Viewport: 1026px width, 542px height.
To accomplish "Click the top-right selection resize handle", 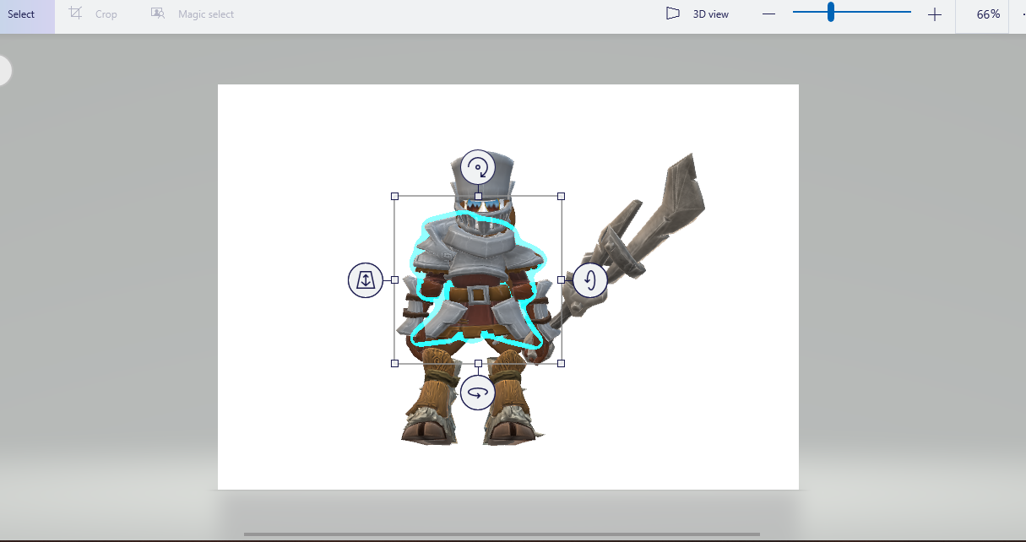I will (x=562, y=196).
